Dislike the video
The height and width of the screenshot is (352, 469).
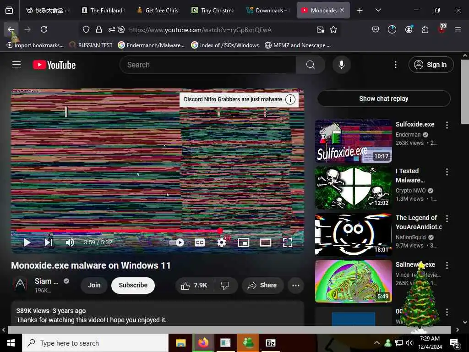(x=225, y=285)
